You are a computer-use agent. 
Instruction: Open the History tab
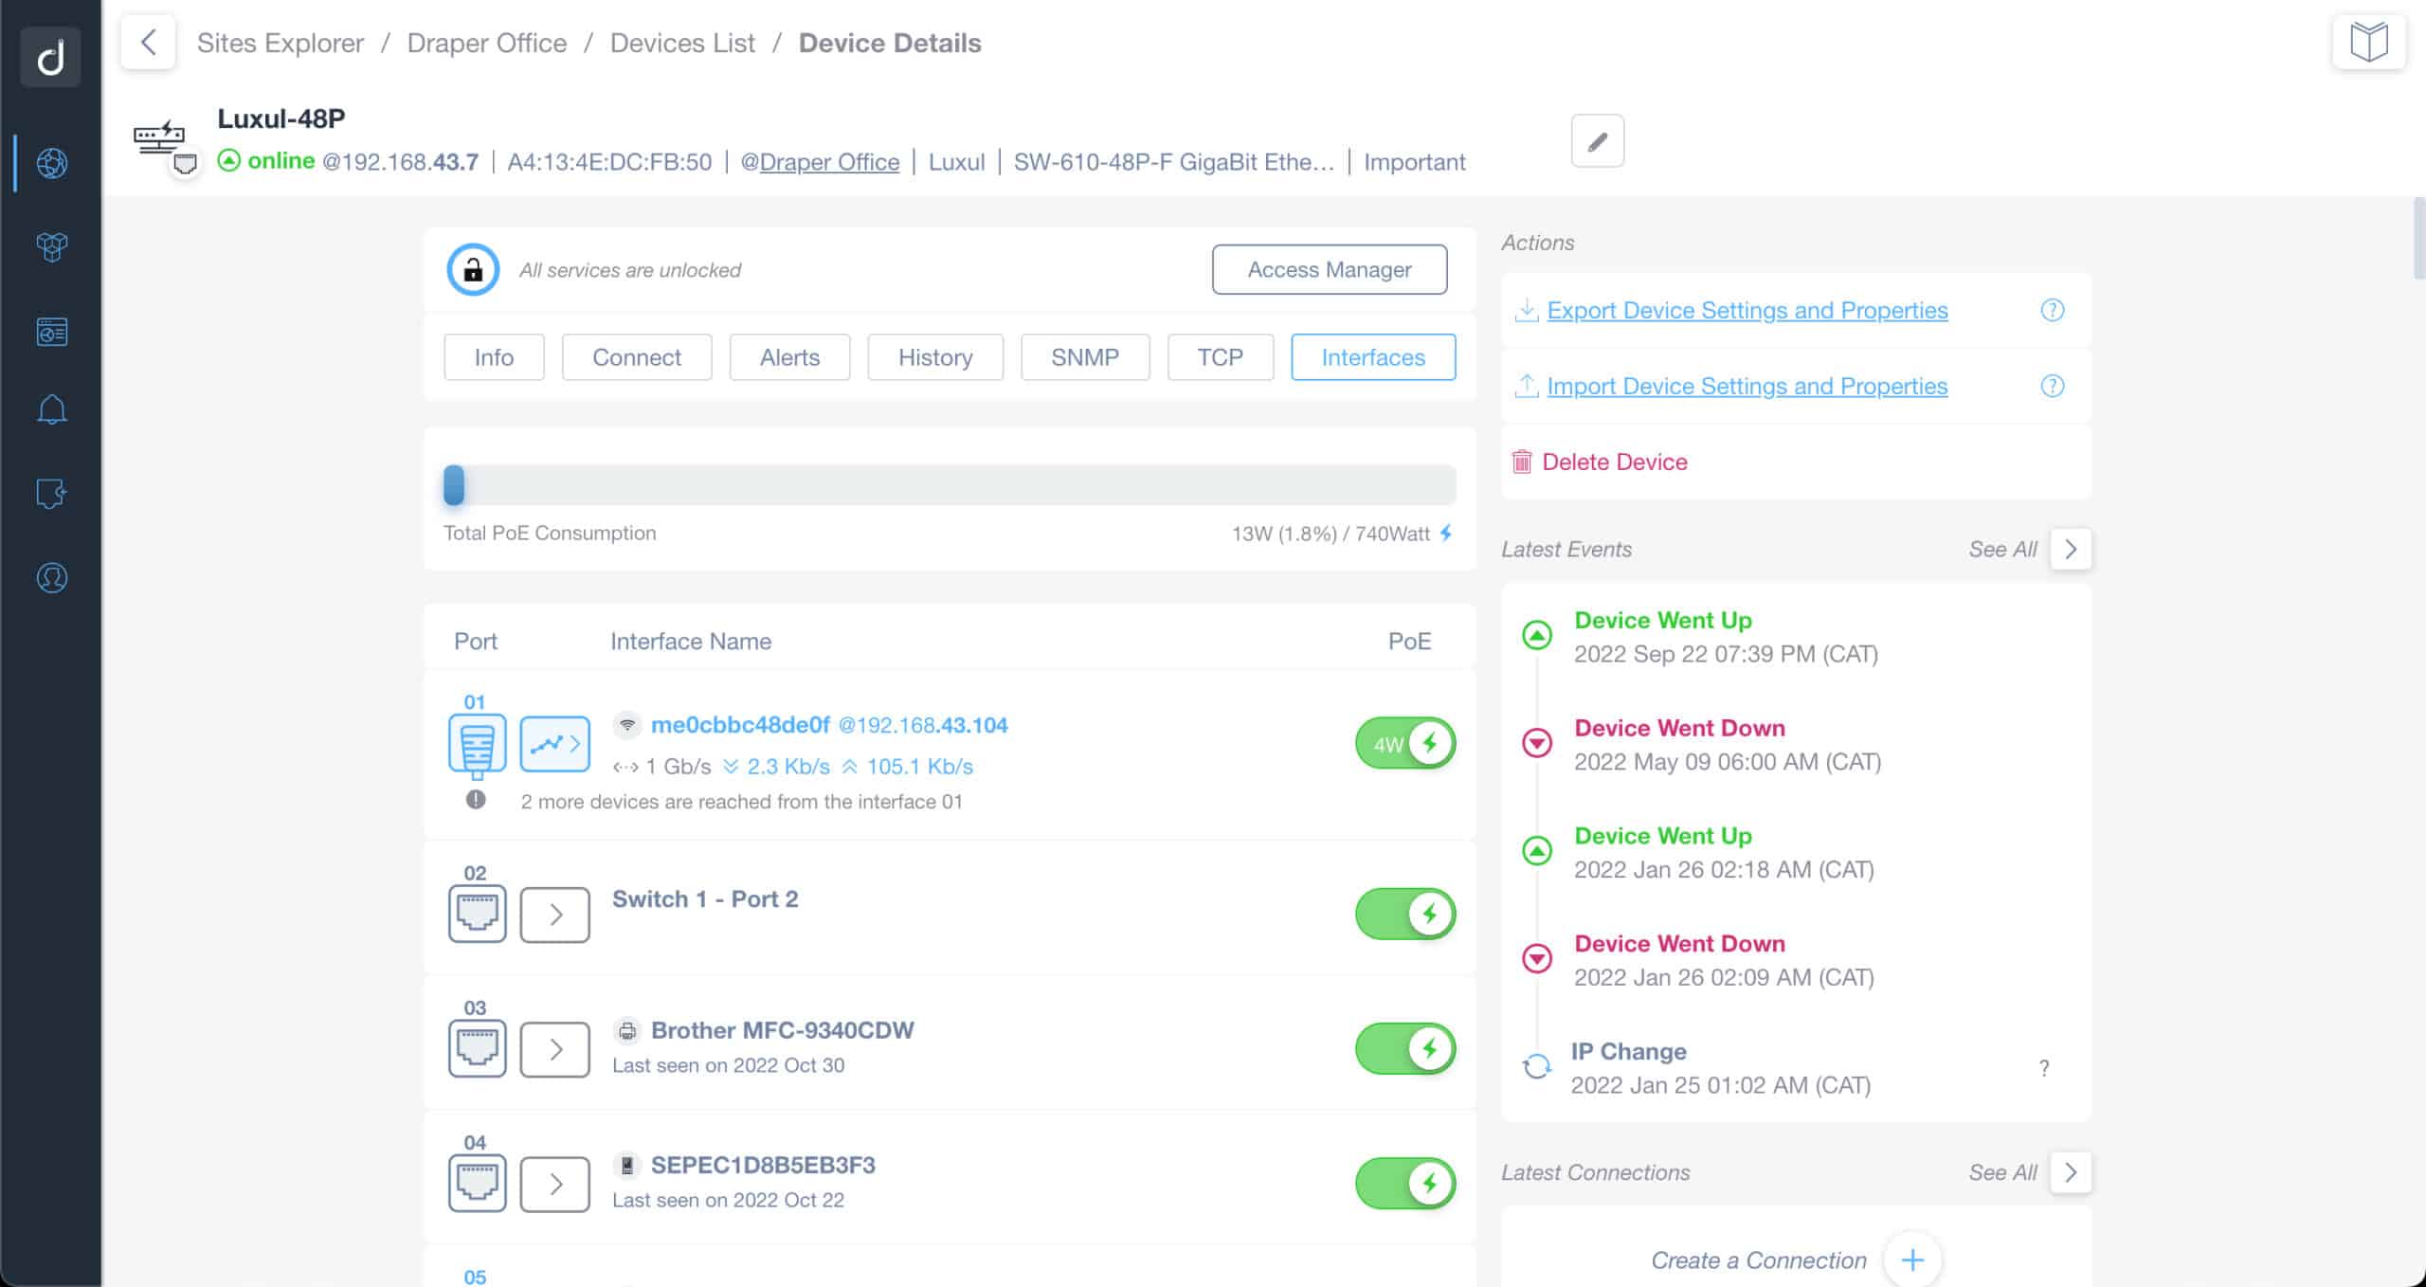point(934,357)
